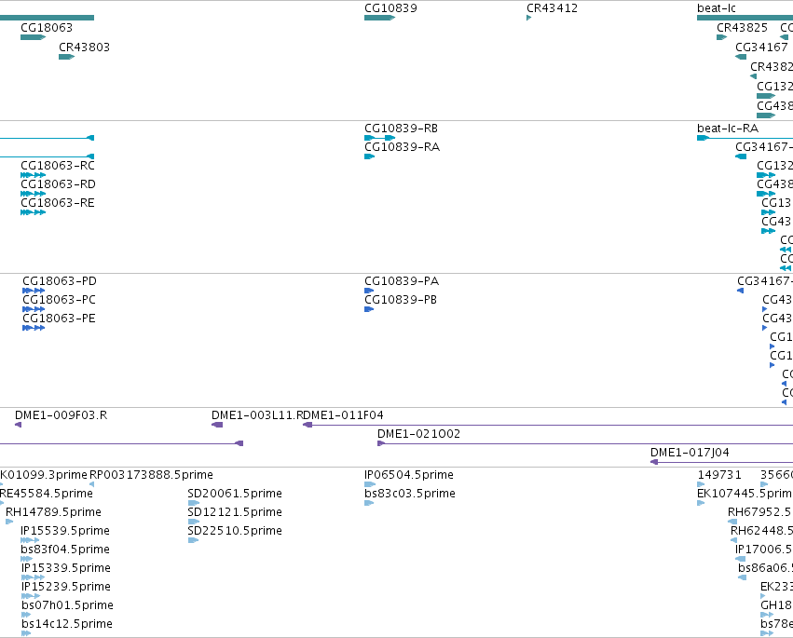Click the CR43825 gene label

pos(742,27)
